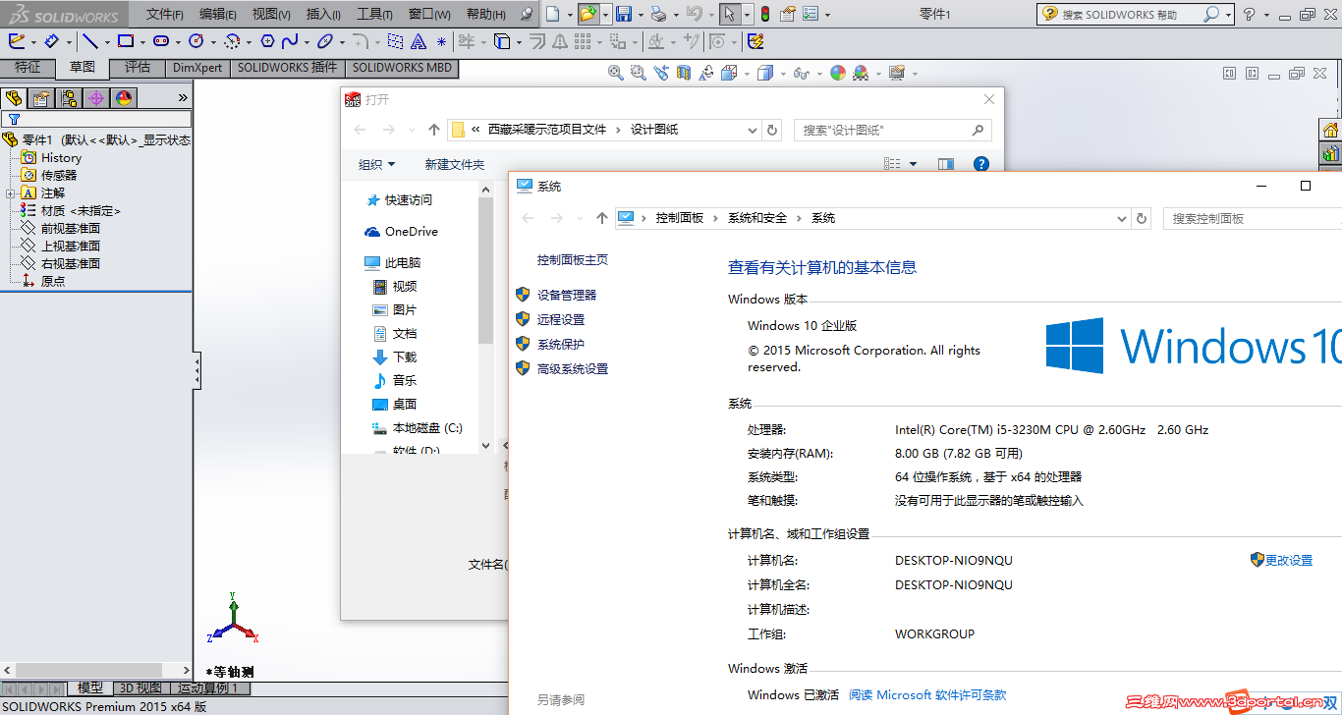Open the Line tool dropdown arrow
This screenshot has height=715, width=1342.
point(106,42)
